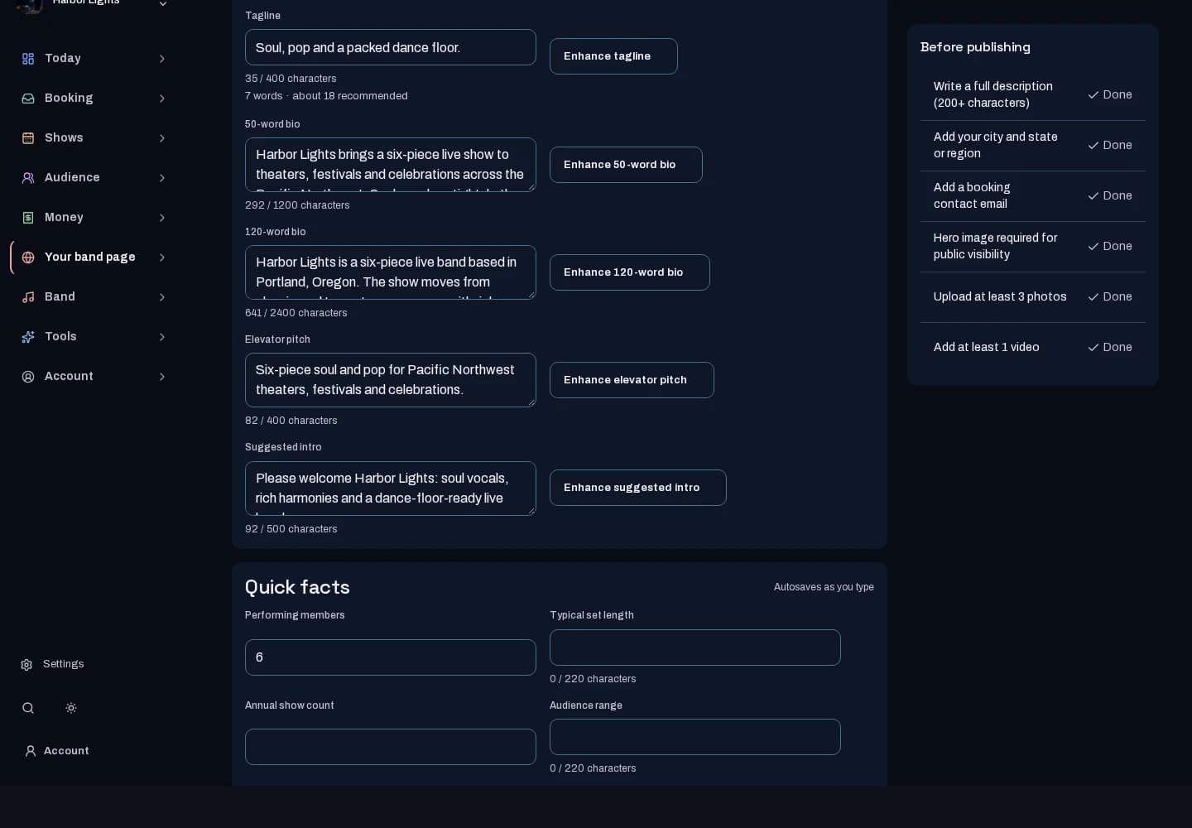1192x828 pixels.
Task: Click the Enhance suggested intro button
Action: [x=638, y=488]
